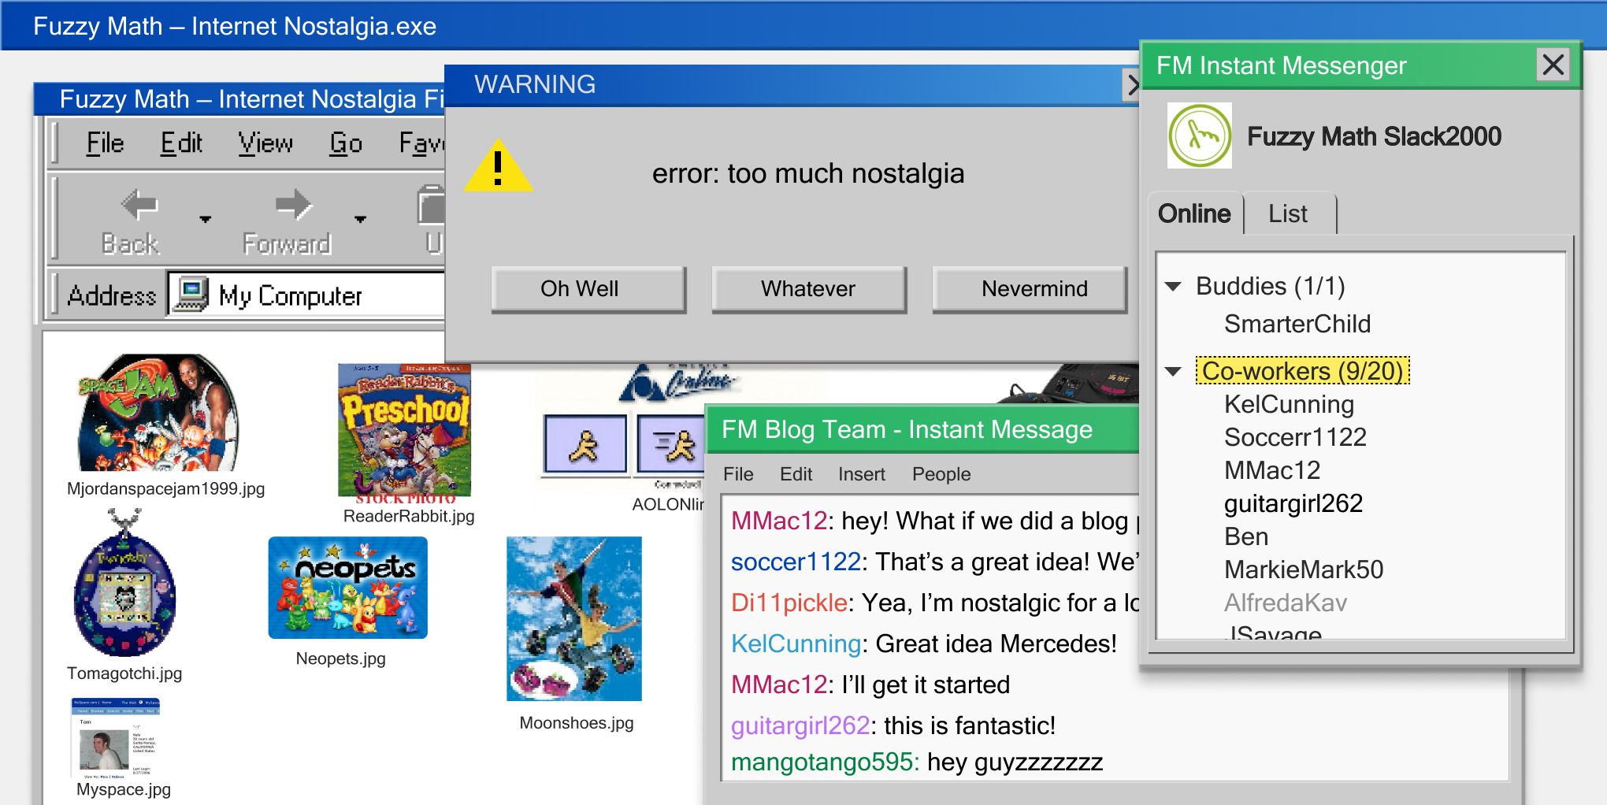
Task: Open File menu in Instant Message window
Action: [738, 474]
